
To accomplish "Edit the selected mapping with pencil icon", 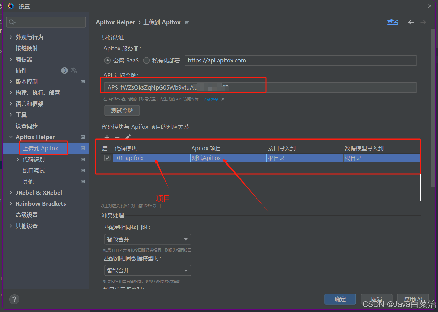I will [x=128, y=137].
